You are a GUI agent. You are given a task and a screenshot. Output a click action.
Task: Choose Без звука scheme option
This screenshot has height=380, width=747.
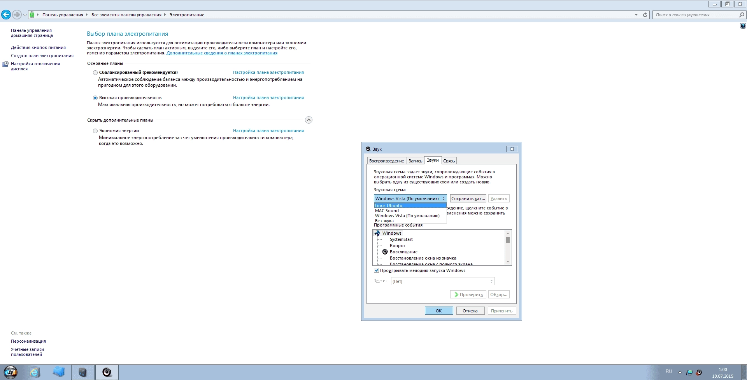(x=410, y=221)
